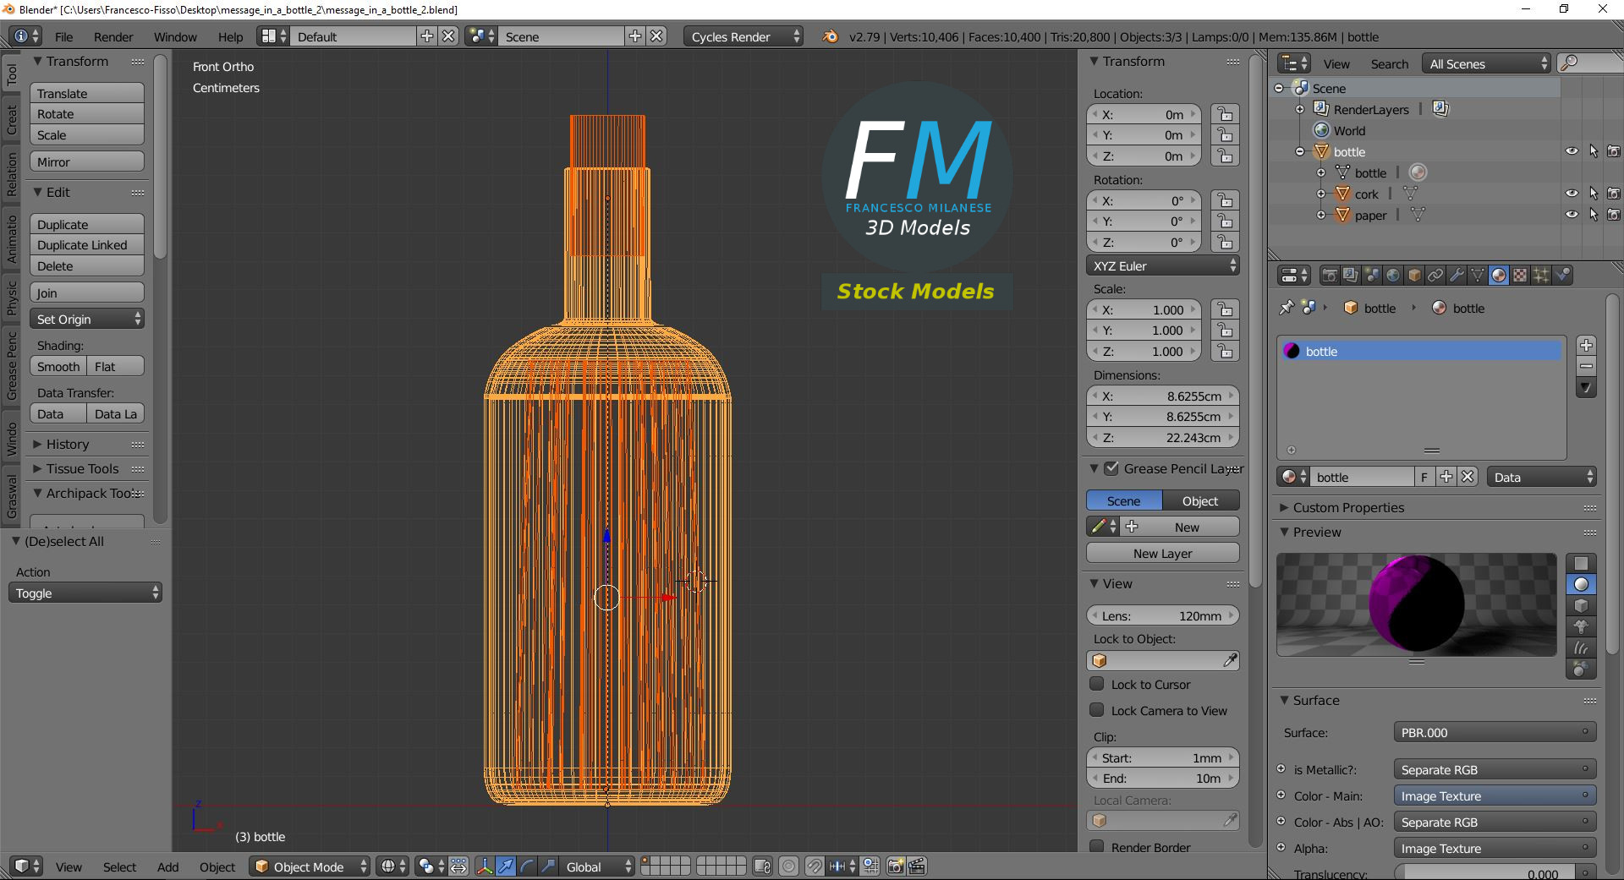
Task: Toggle viewport visibility of top-level bottle object
Action: pyautogui.click(x=1572, y=151)
